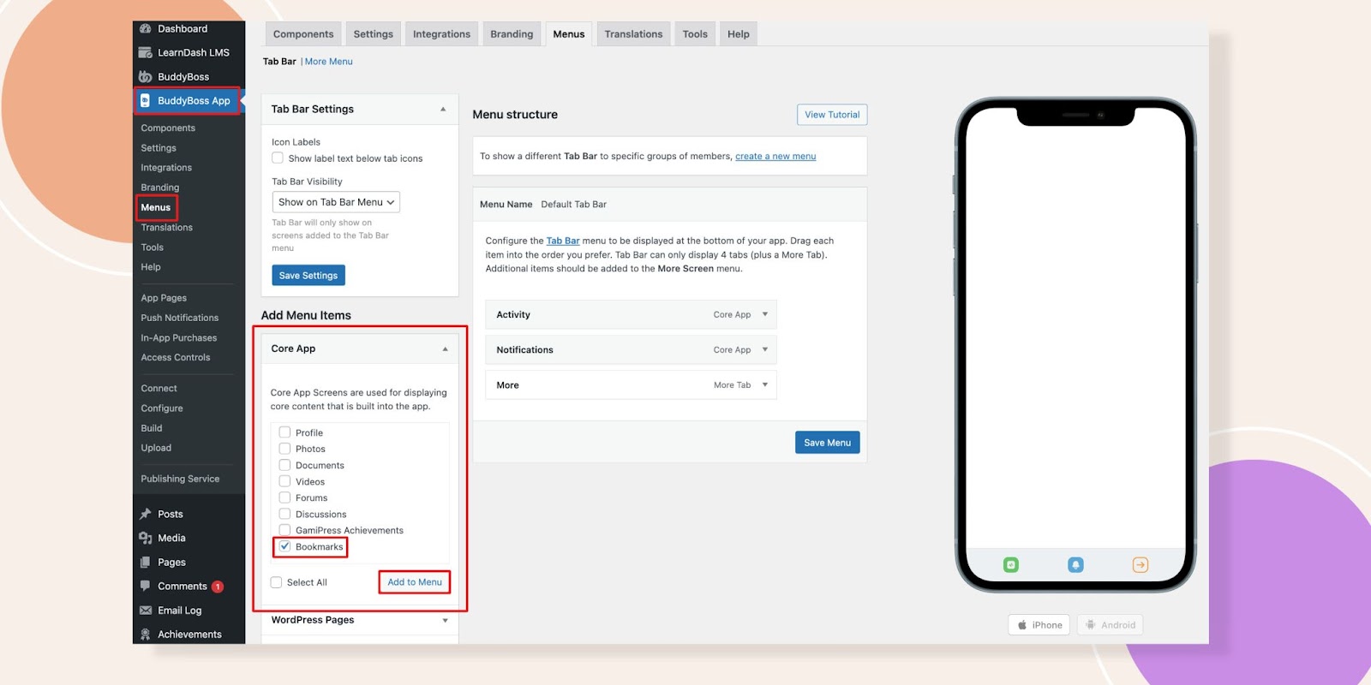Check the Discussions checkbox
The image size is (1371, 685).
pos(284,514)
